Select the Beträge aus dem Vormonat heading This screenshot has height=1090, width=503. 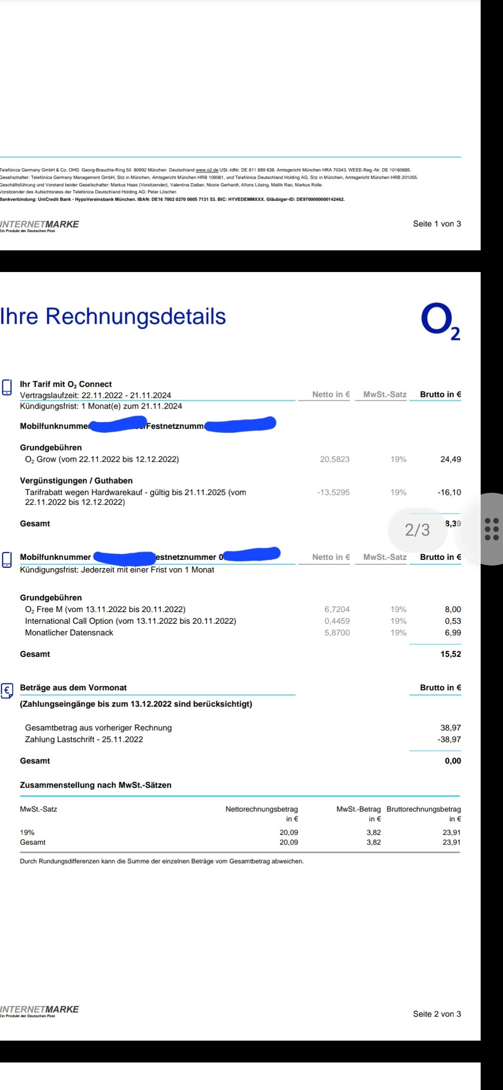73,688
